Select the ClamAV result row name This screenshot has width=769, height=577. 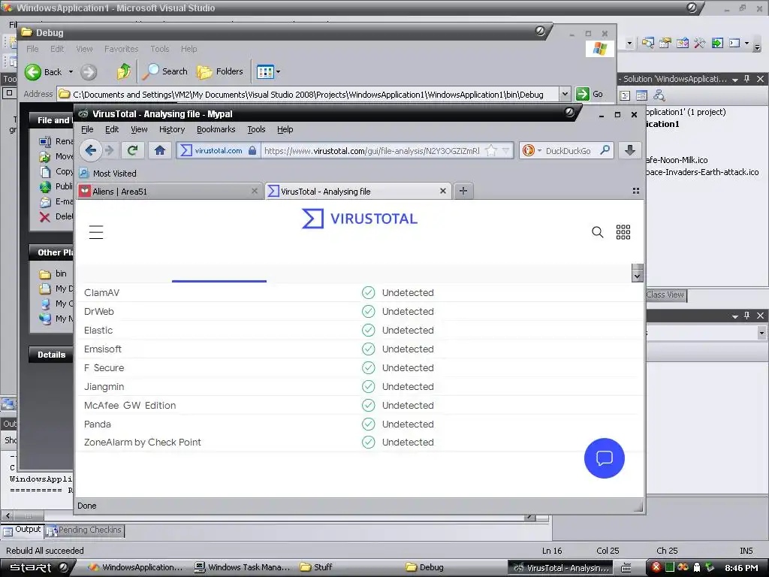click(x=101, y=293)
